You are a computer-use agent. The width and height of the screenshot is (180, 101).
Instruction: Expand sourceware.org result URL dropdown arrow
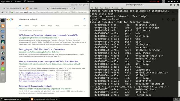point(60,52)
